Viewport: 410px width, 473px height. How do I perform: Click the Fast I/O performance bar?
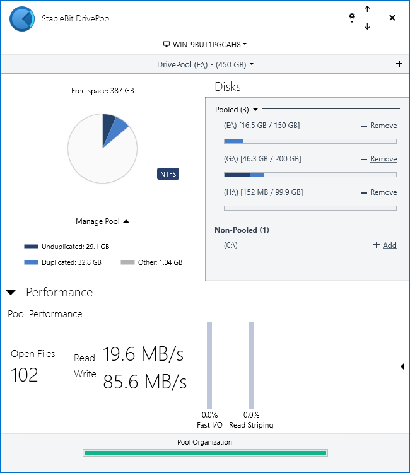[209, 366]
